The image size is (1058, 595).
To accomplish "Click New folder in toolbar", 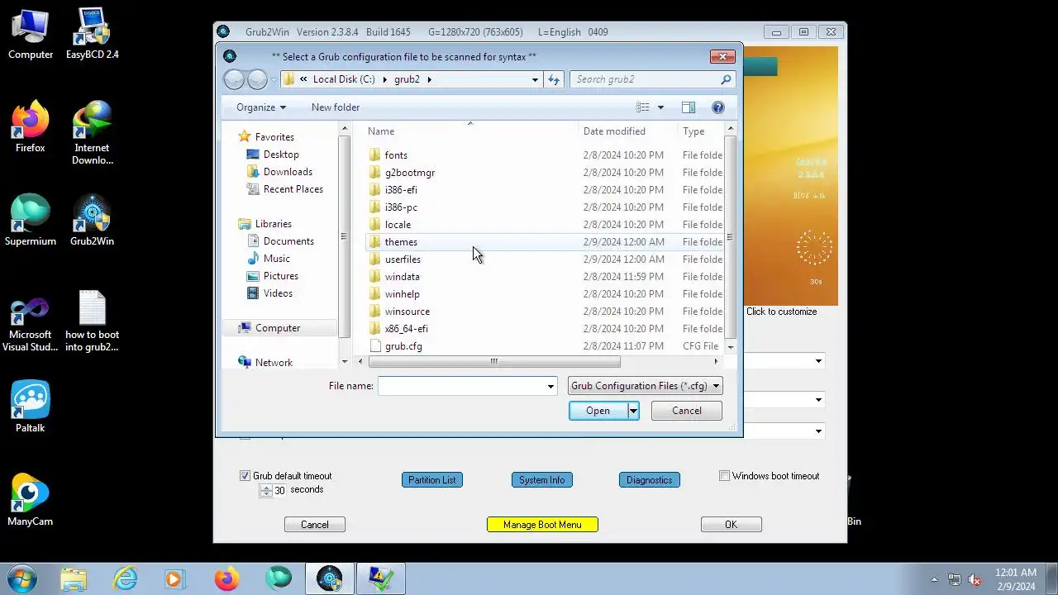I will [x=336, y=107].
